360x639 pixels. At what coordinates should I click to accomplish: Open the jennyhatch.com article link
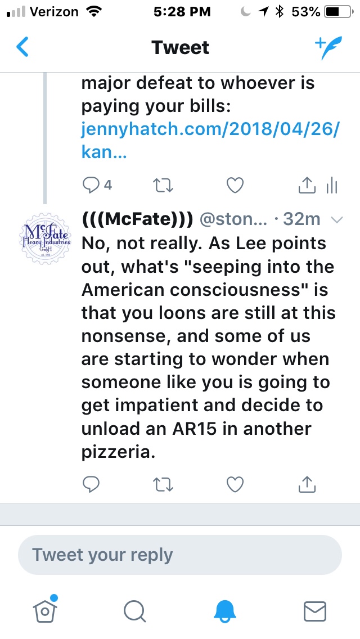click(210, 130)
